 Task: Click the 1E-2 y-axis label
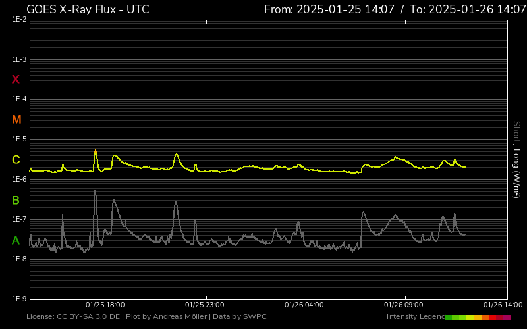[x=19, y=20]
